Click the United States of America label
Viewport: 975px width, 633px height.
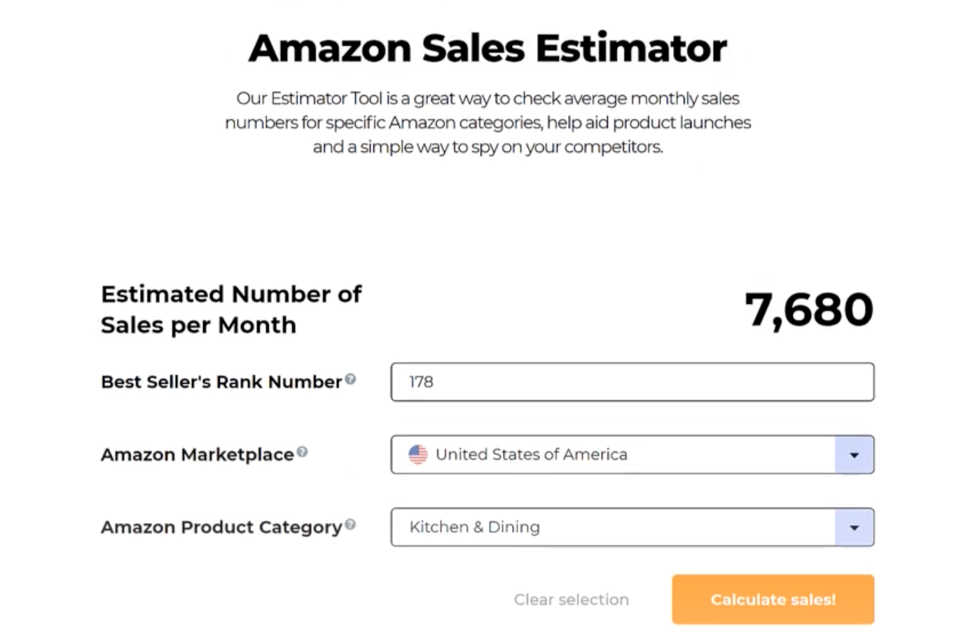click(x=531, y=454)
